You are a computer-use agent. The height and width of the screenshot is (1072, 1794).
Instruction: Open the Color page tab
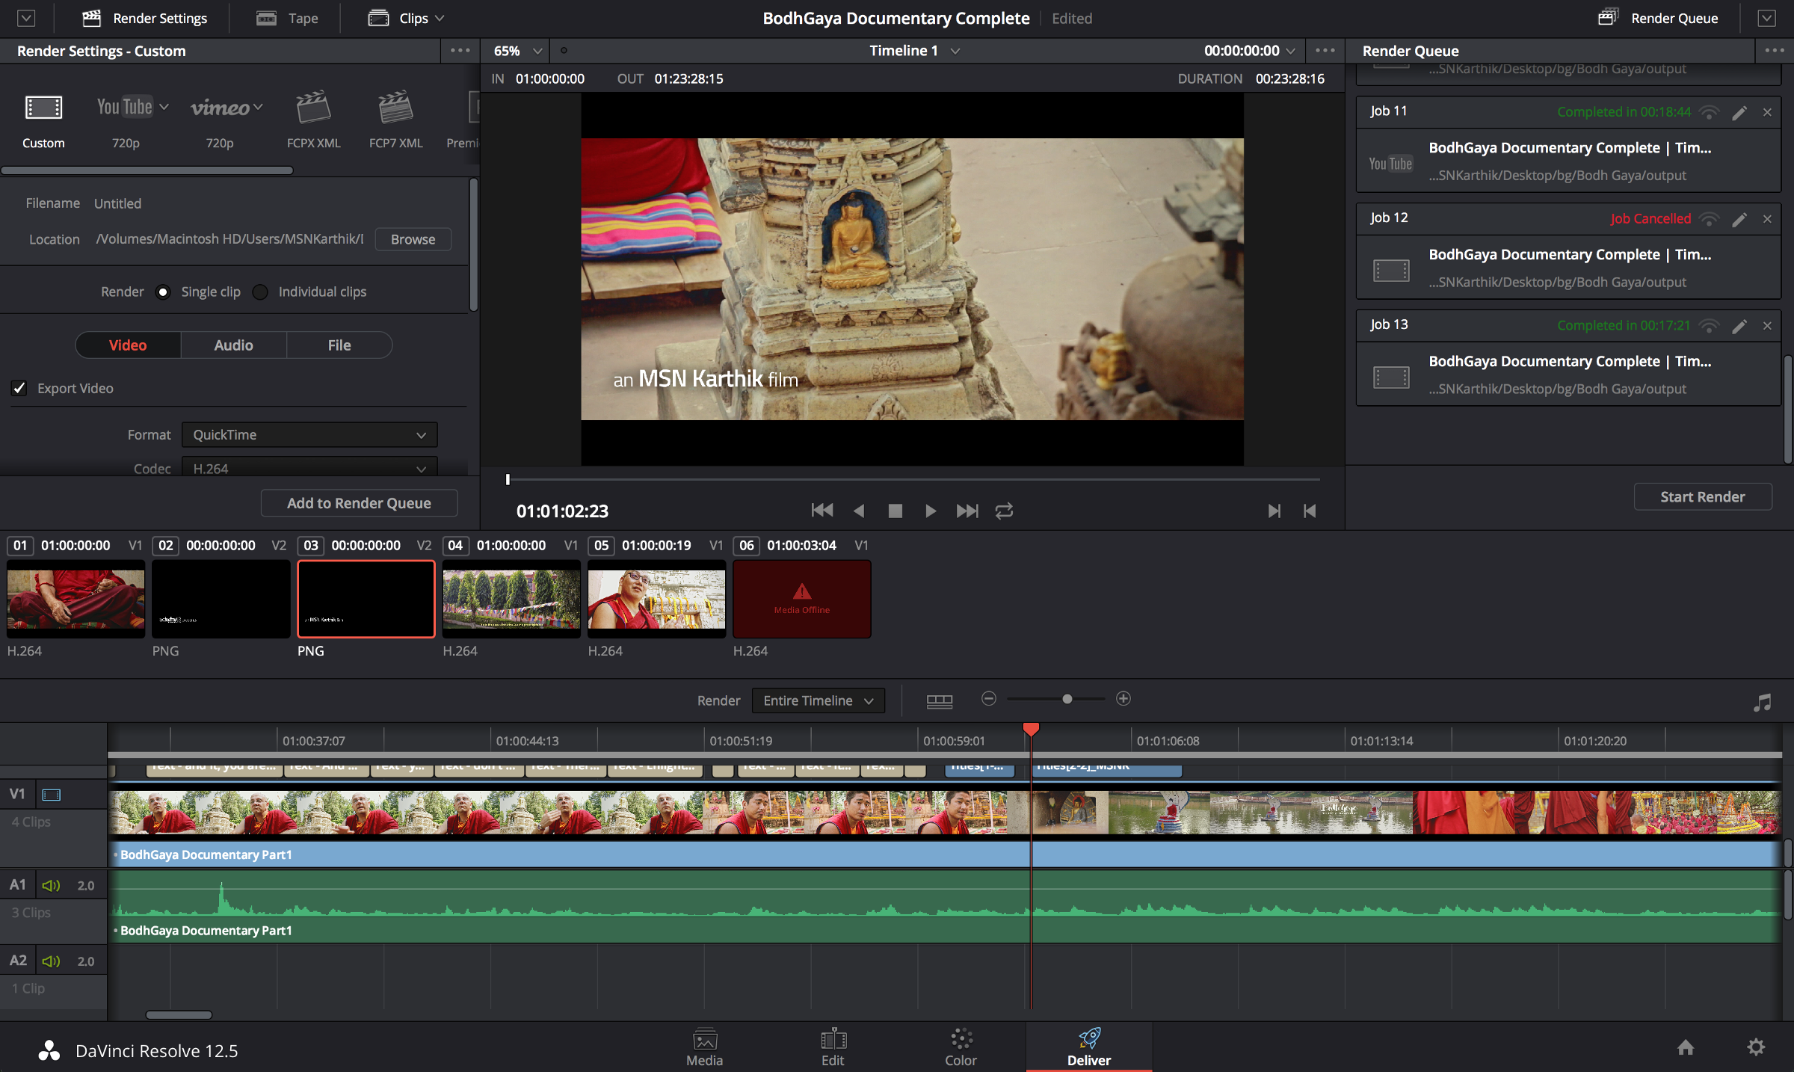click(961, 1047)
